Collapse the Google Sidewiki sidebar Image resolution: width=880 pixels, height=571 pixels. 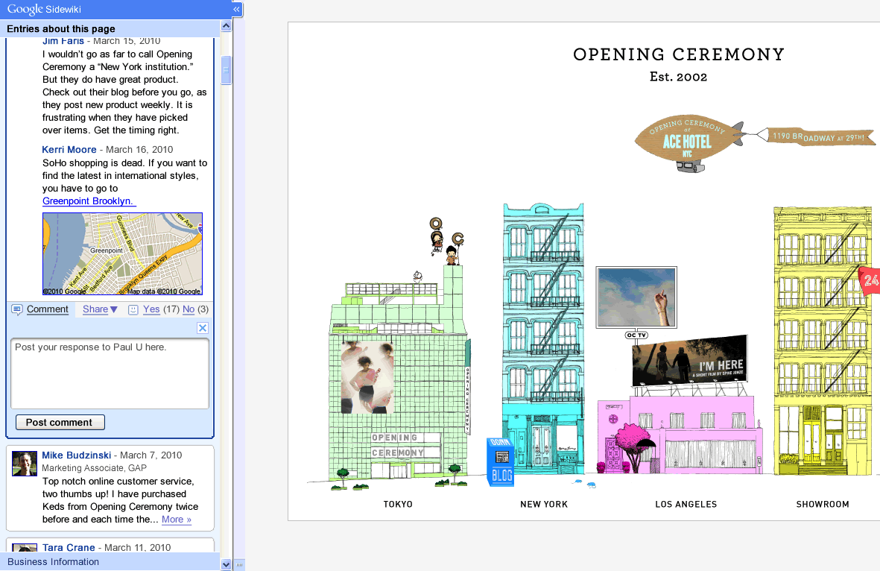pos(236,9)
